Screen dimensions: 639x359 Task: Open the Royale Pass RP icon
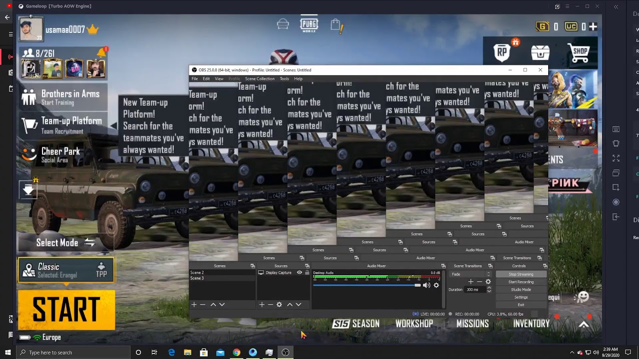pyautogui.click(x=502, y=52)
